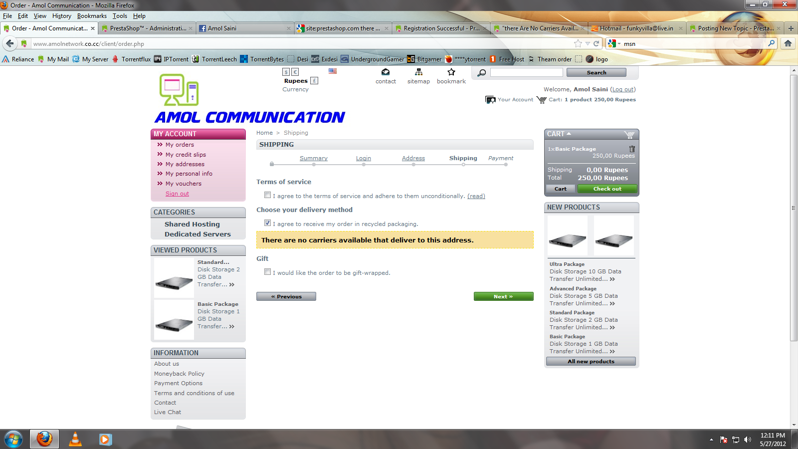The width and height of the screenshot is (798, 449).
Task: Uncheck the recycled packaging checkbox
Action: coord(268,223)
